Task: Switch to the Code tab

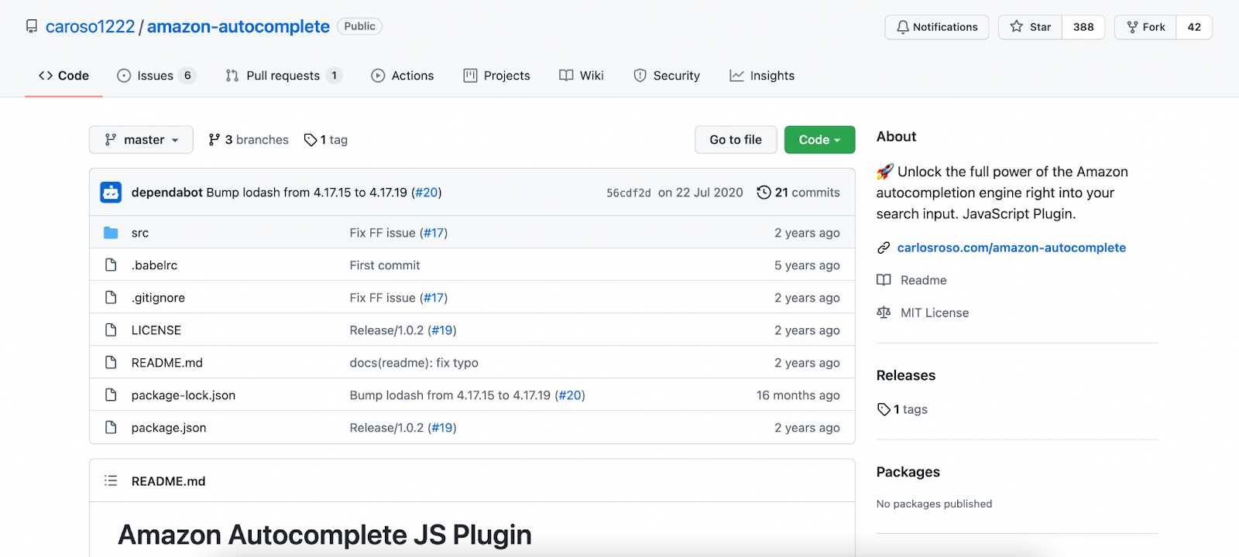Action: pos(63,76)
